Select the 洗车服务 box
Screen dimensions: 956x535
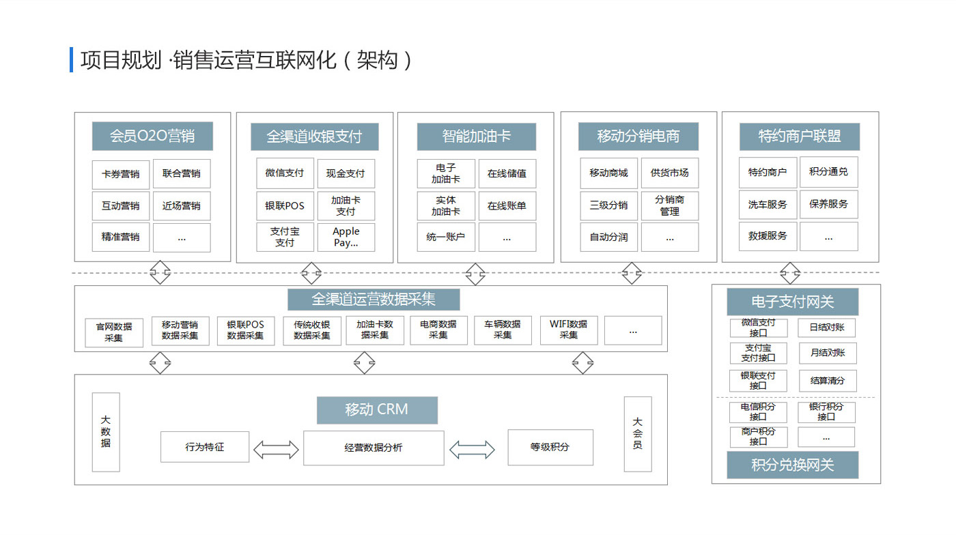click(768, 205)
